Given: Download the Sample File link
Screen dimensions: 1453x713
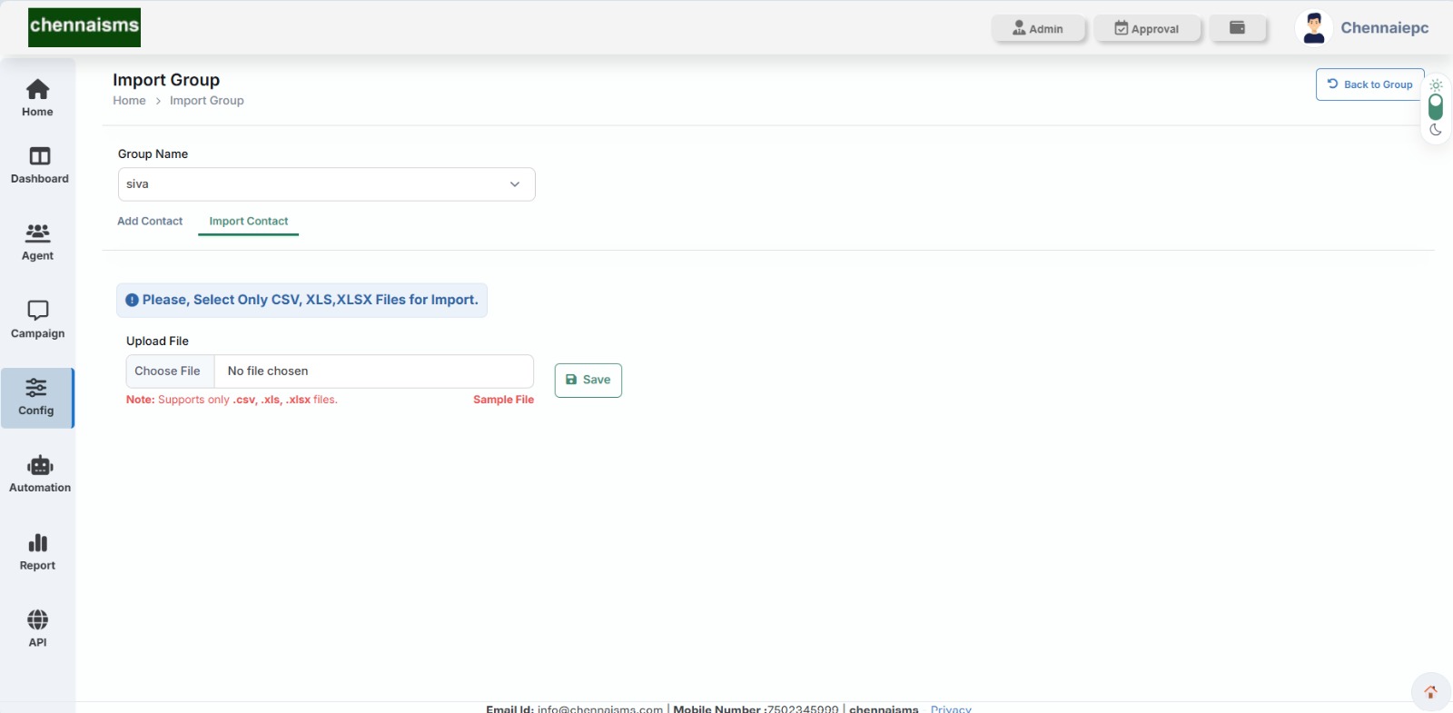Looking at the screenshot, I should click(x=503, y=400).
